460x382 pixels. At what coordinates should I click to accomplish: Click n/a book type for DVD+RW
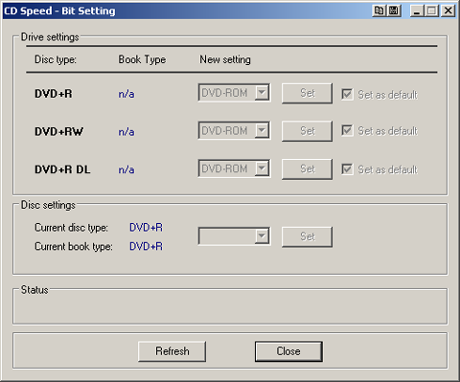click(x=126, y=132)
